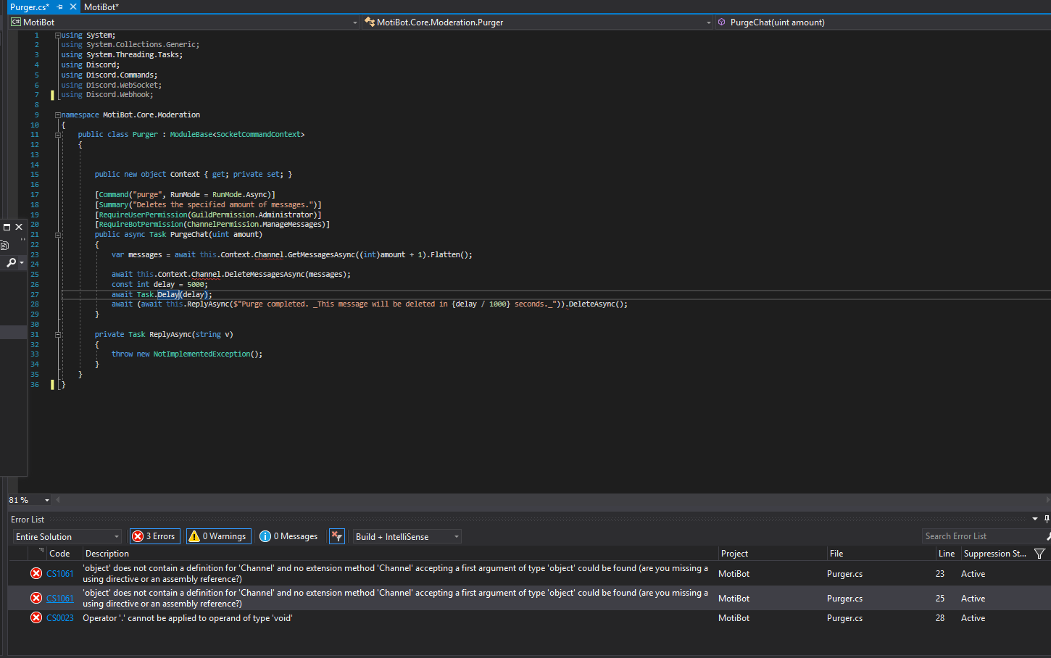Click the clear error filter icon

tap(336, 536)
